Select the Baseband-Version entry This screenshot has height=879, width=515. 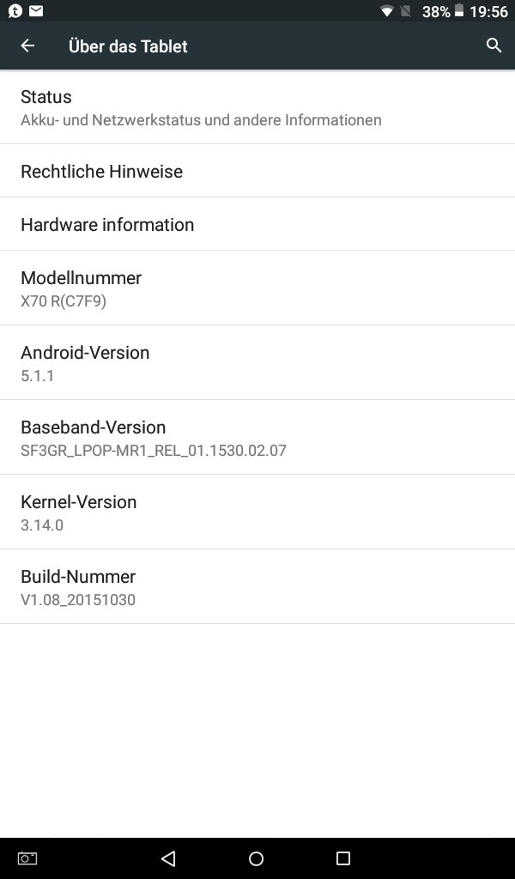257,438
